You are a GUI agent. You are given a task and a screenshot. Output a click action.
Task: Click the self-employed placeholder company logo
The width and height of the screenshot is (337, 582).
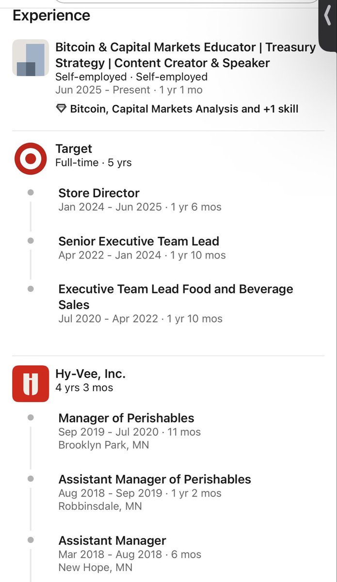[31, 58]
